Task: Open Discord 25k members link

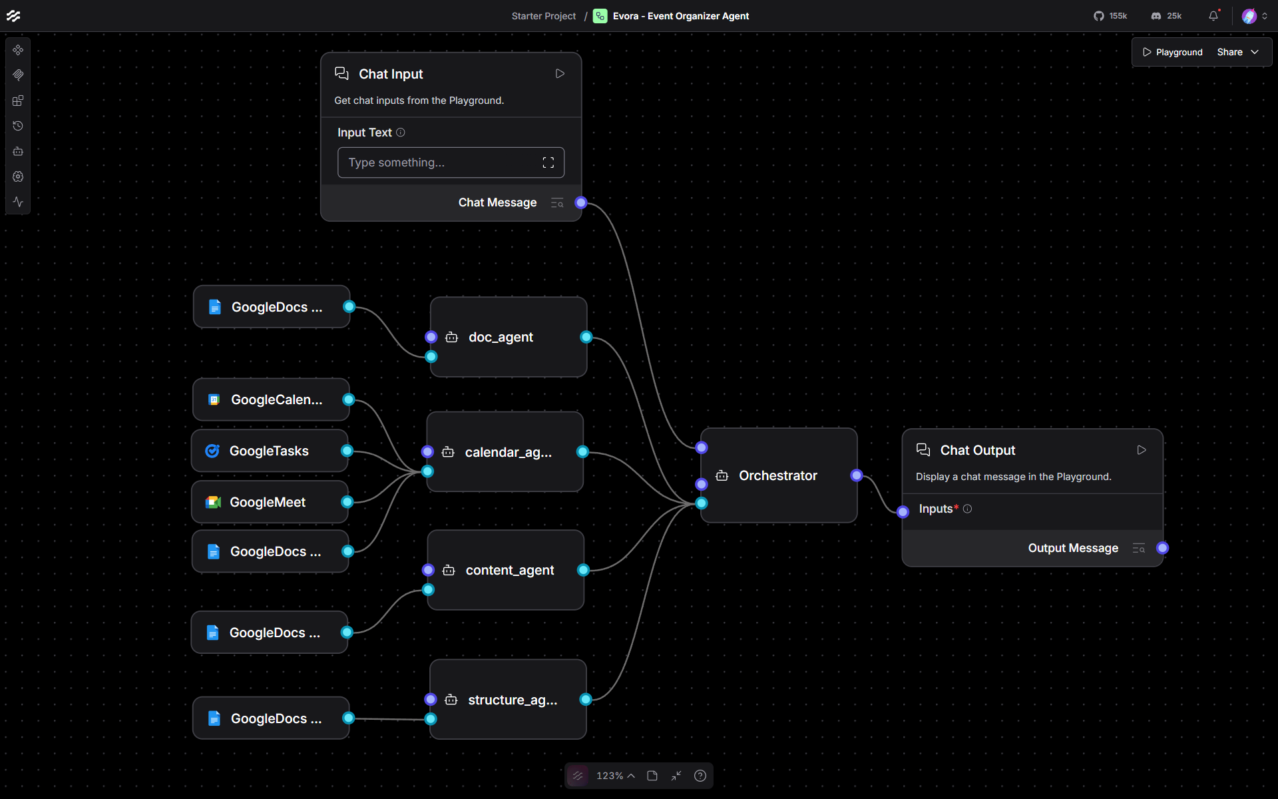Action: (x=1166, y=16)
